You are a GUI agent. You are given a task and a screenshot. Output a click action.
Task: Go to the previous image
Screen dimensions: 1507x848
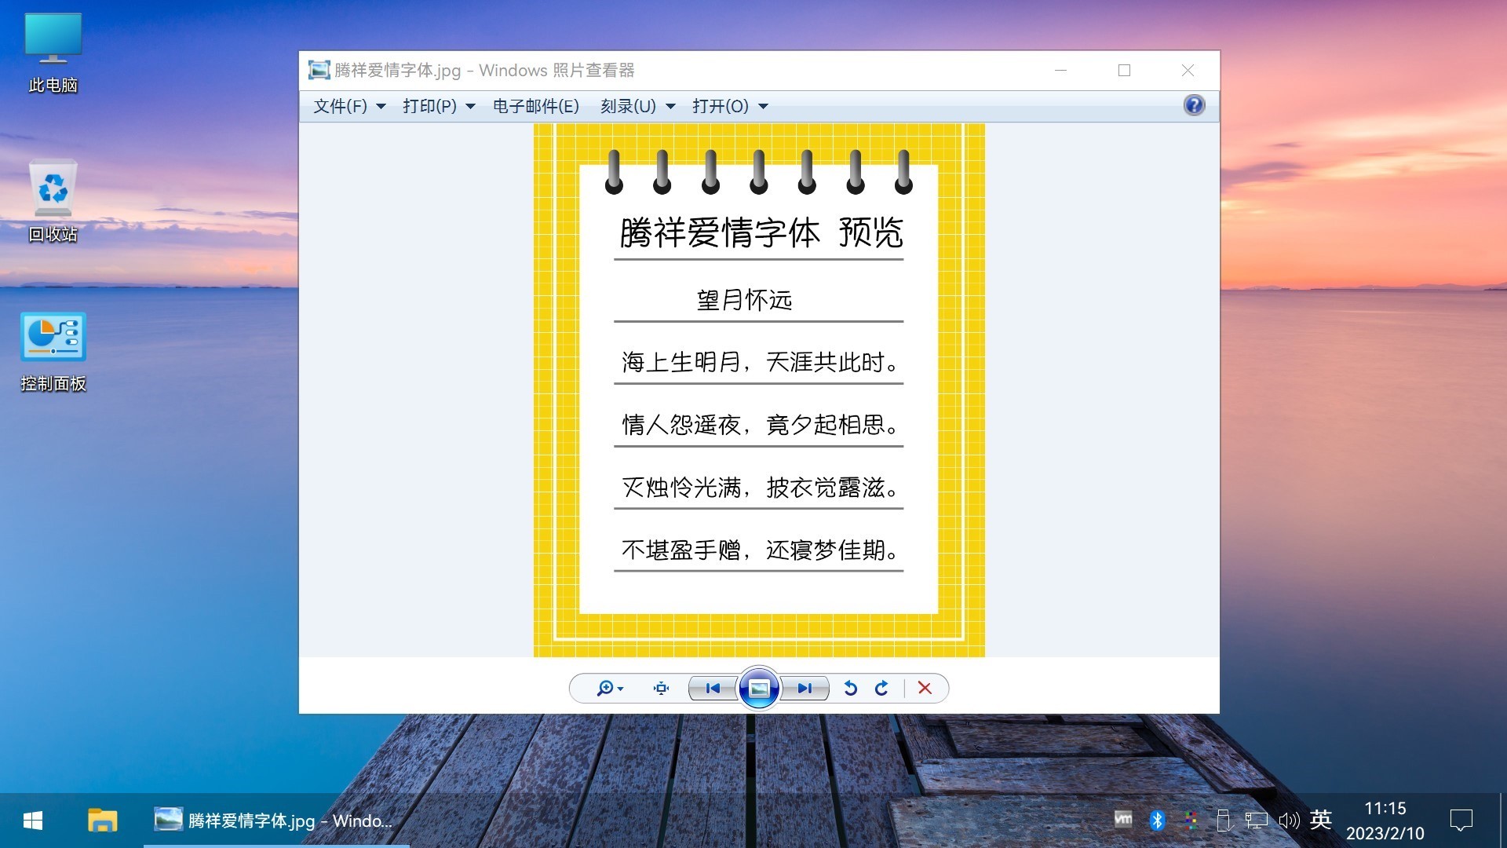click(x=713, y=689)
